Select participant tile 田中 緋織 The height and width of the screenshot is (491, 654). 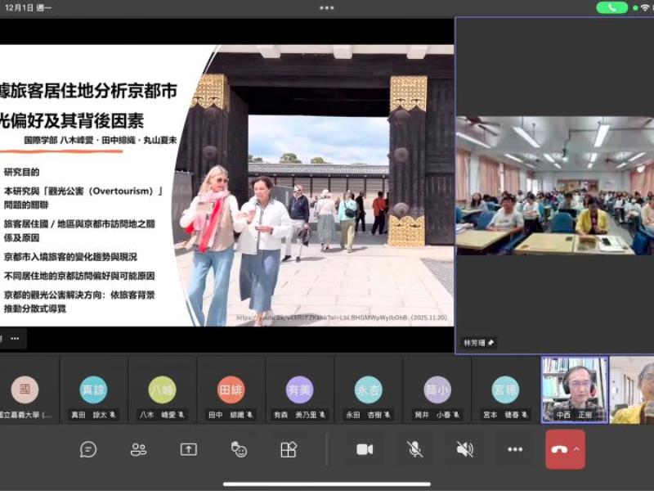pyautogui.click(x=231, y=390)
